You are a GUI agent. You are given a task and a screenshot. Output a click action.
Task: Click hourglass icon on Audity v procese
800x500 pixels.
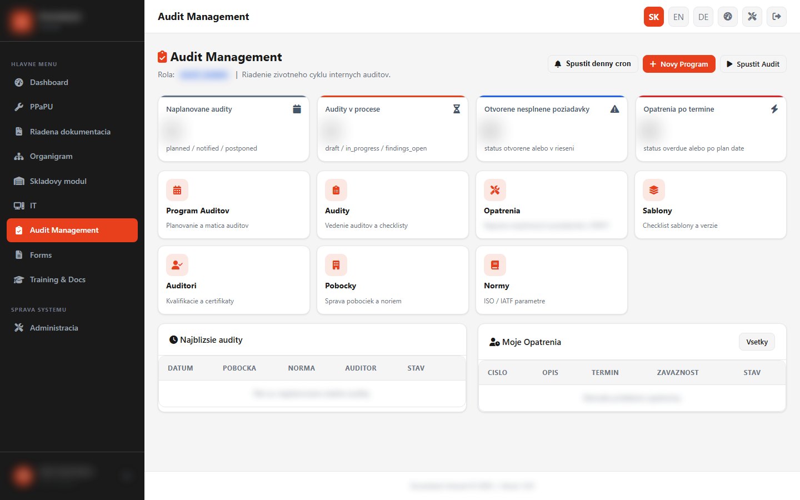(457, 109)
